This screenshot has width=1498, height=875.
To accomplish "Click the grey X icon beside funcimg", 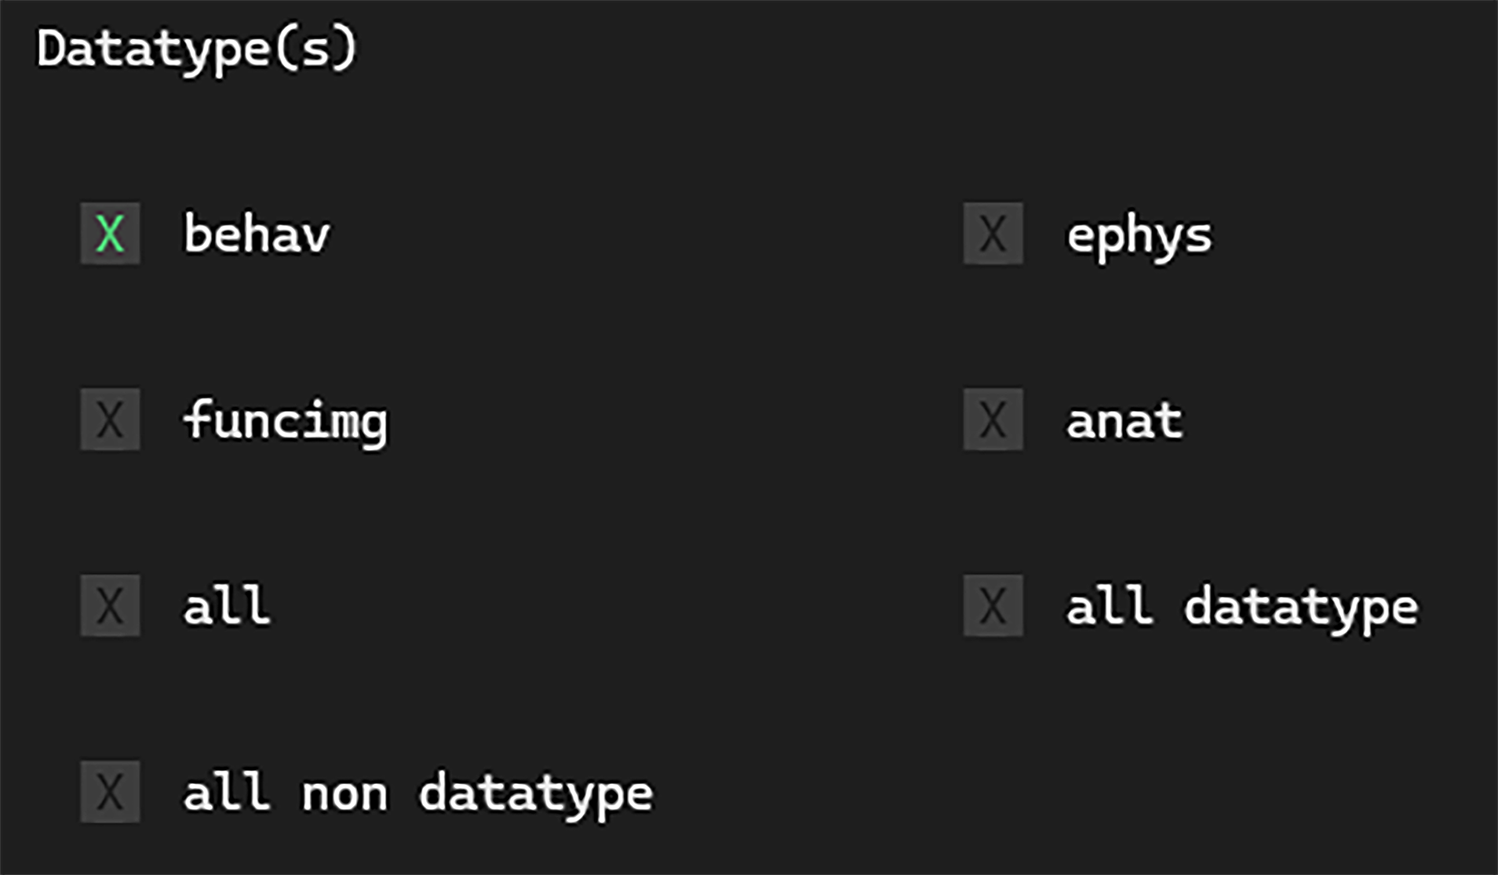I will [x=110, y=419].
